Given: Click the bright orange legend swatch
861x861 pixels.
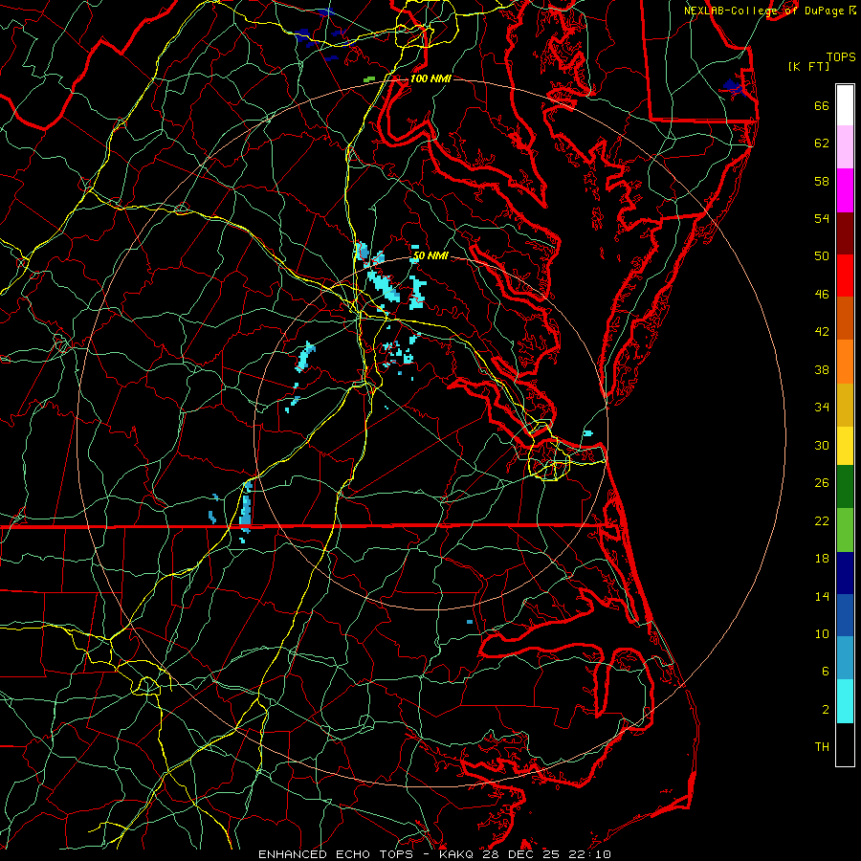Looking at the screenshot, I should (x=845, y=362).
